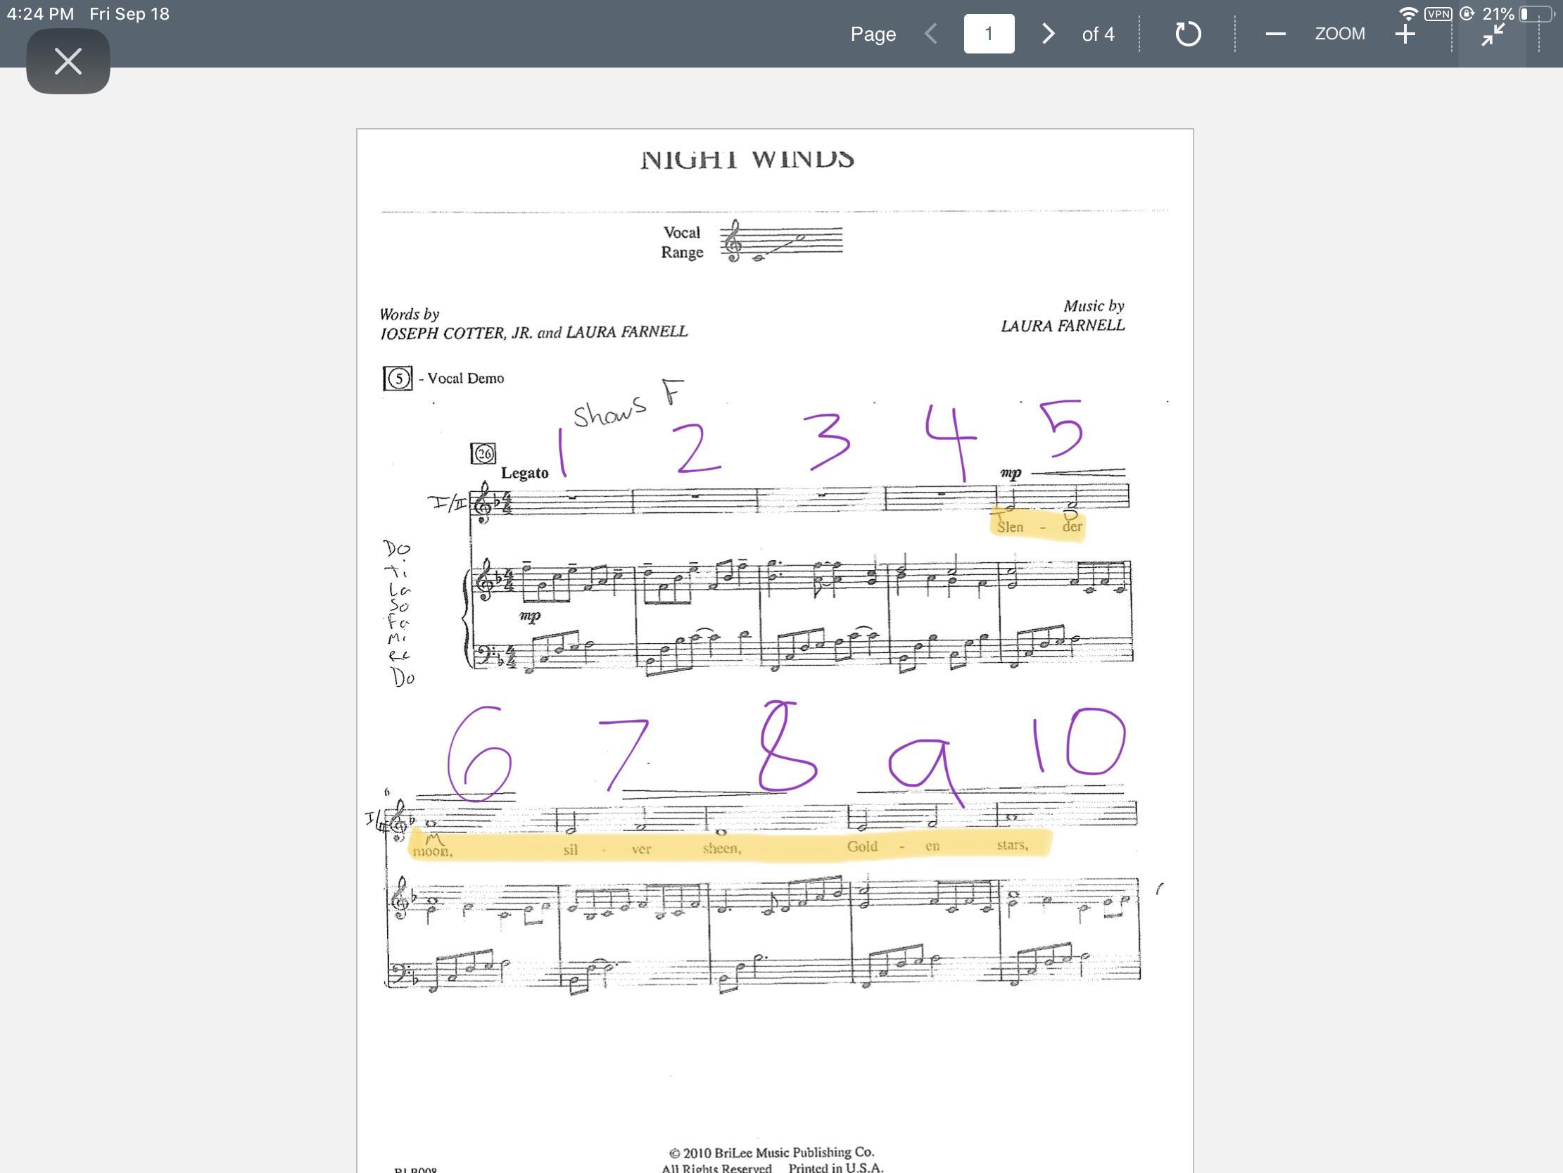This screenshot has width=1563, height=1173.
Task: Tap the Page label in toolbar
Action: tap(873, 34)
